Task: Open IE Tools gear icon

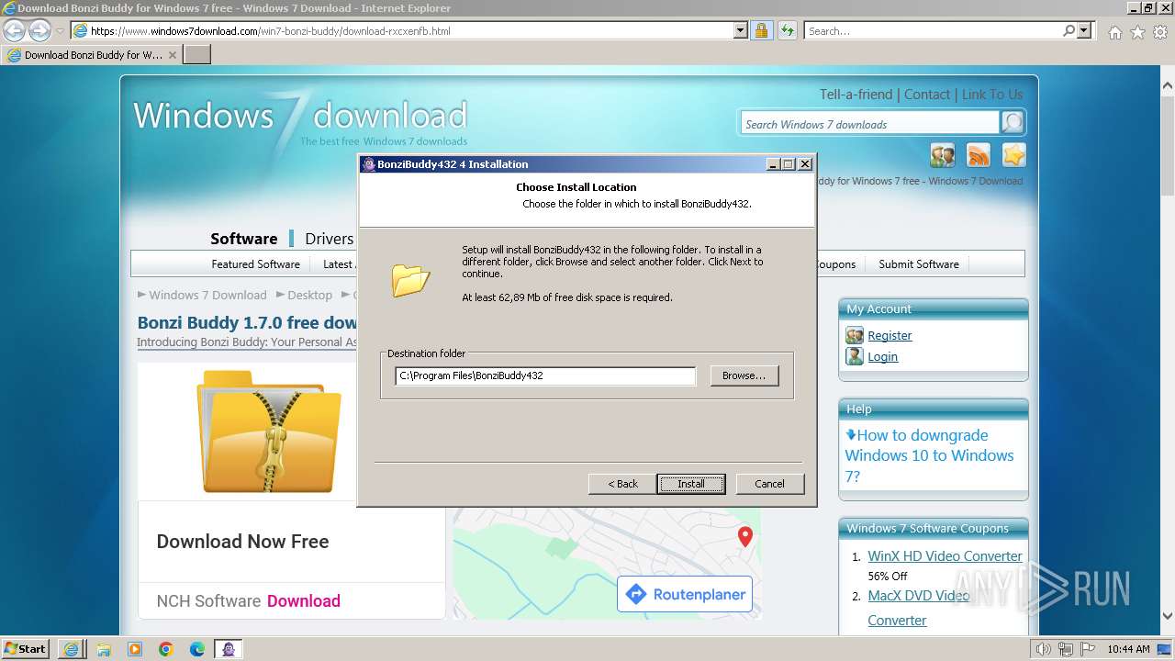Action: tap(1160, 32)
